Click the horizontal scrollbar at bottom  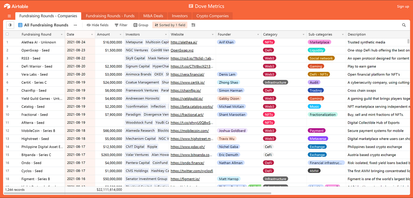(x=138, y=193)
